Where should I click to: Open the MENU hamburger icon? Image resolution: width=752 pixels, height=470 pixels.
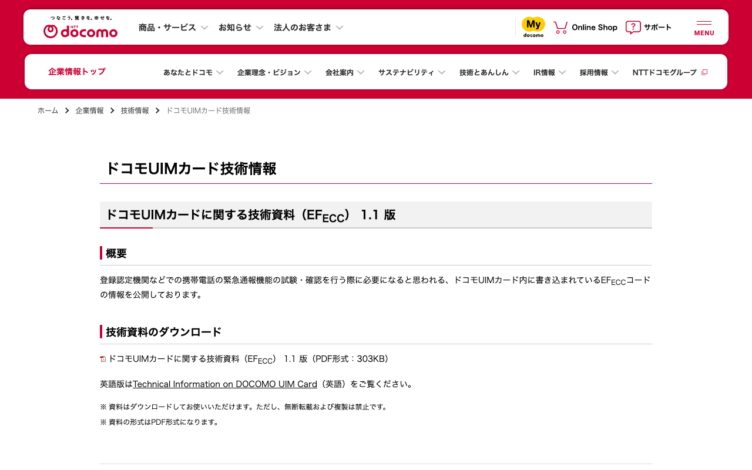(x=704, y=28)
